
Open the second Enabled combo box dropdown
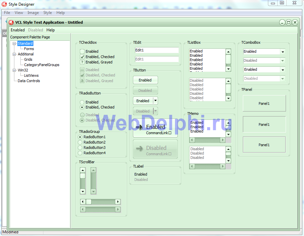283,70
